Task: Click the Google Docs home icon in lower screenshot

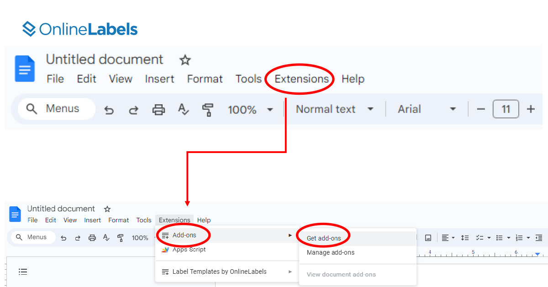Action: [x=15, y=214]
